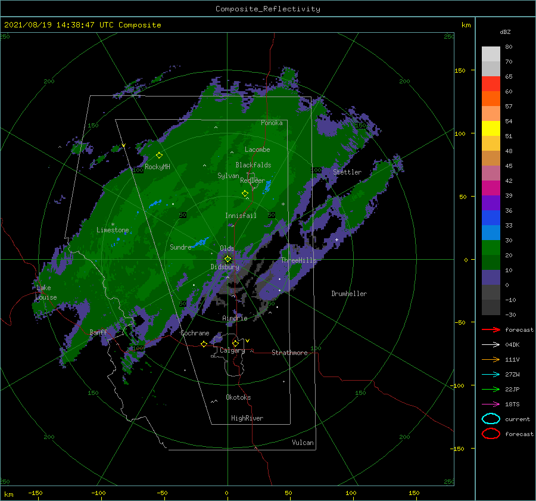The image size is (536, 501).
Task: Select the Strathmore label
Action: click(x=289, y=353)
